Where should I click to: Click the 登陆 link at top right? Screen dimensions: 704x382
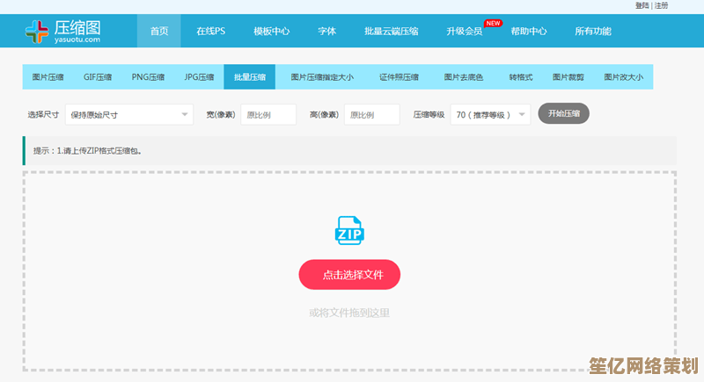pyautogui.click(x=642, y=5)
